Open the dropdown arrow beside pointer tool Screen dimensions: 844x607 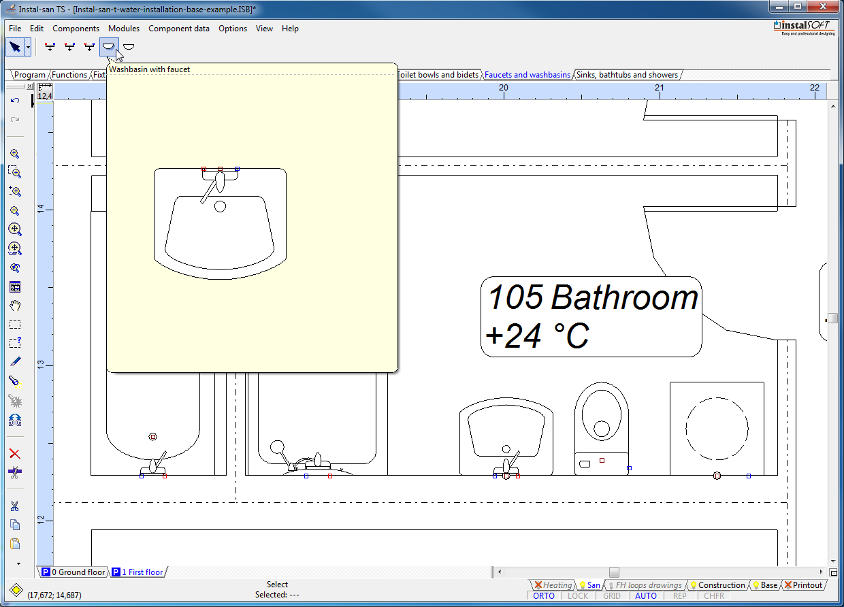click(28, 47)
